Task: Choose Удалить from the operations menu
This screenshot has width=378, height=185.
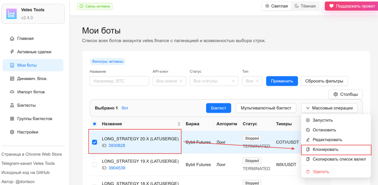Action: 336,171
